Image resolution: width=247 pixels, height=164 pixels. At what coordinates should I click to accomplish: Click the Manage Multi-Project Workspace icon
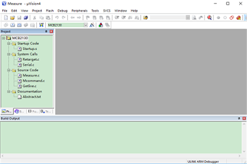pyautogui.click(x=107, y=25)
